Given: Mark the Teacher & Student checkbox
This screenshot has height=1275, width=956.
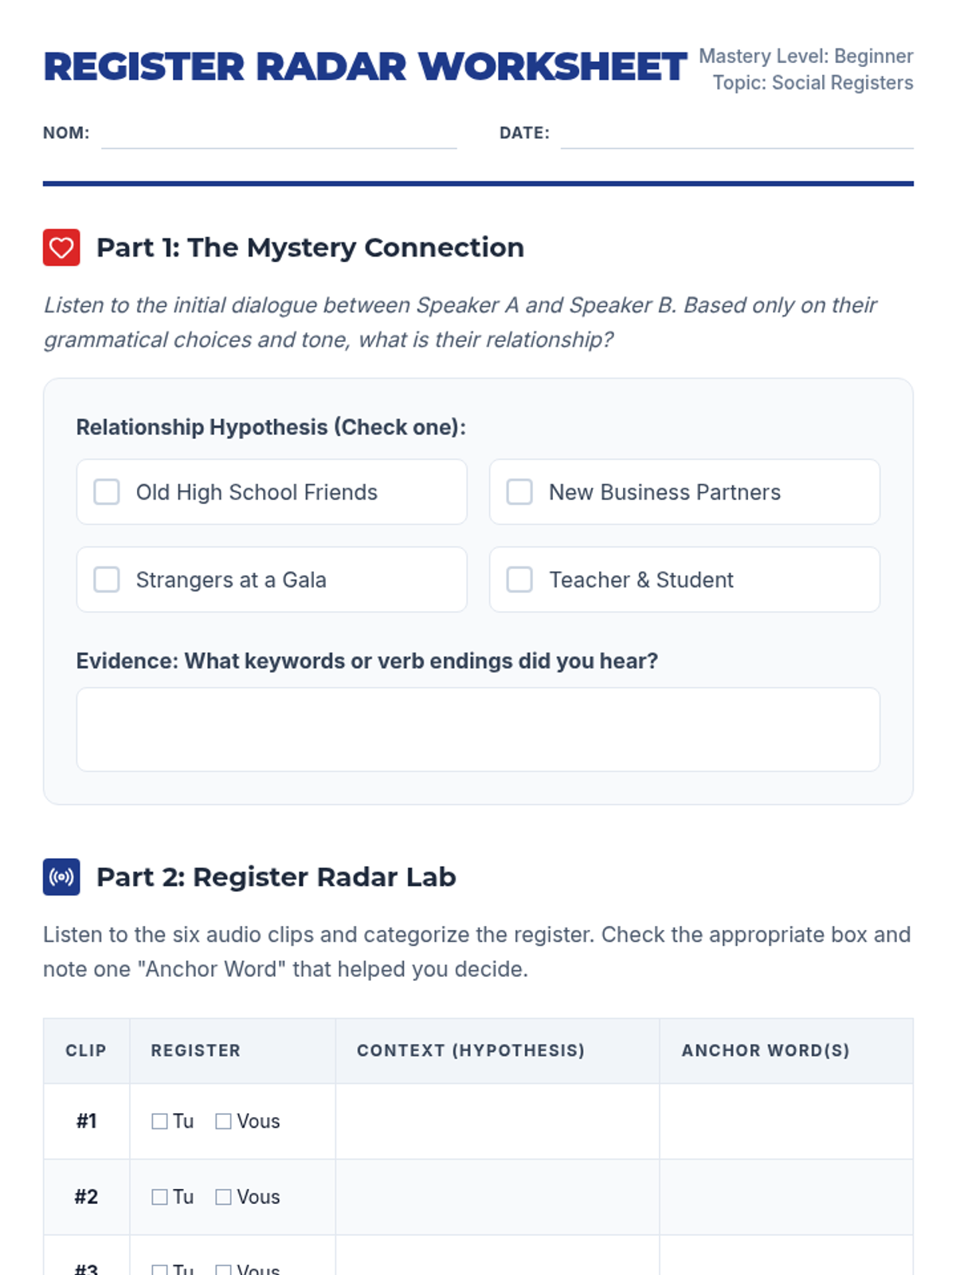Looking at the screenshot, I should coord(519,579).
